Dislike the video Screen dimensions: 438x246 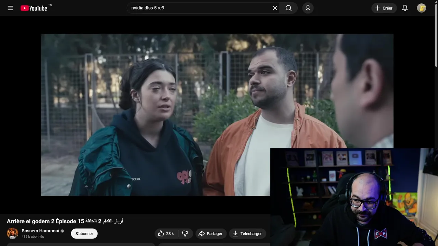point(185,234)
